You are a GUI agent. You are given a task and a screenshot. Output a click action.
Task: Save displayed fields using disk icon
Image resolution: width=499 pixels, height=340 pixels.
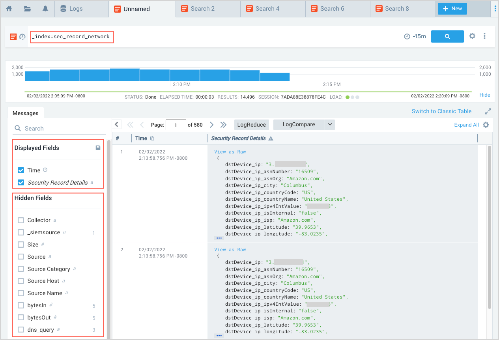tap(98, 148)
